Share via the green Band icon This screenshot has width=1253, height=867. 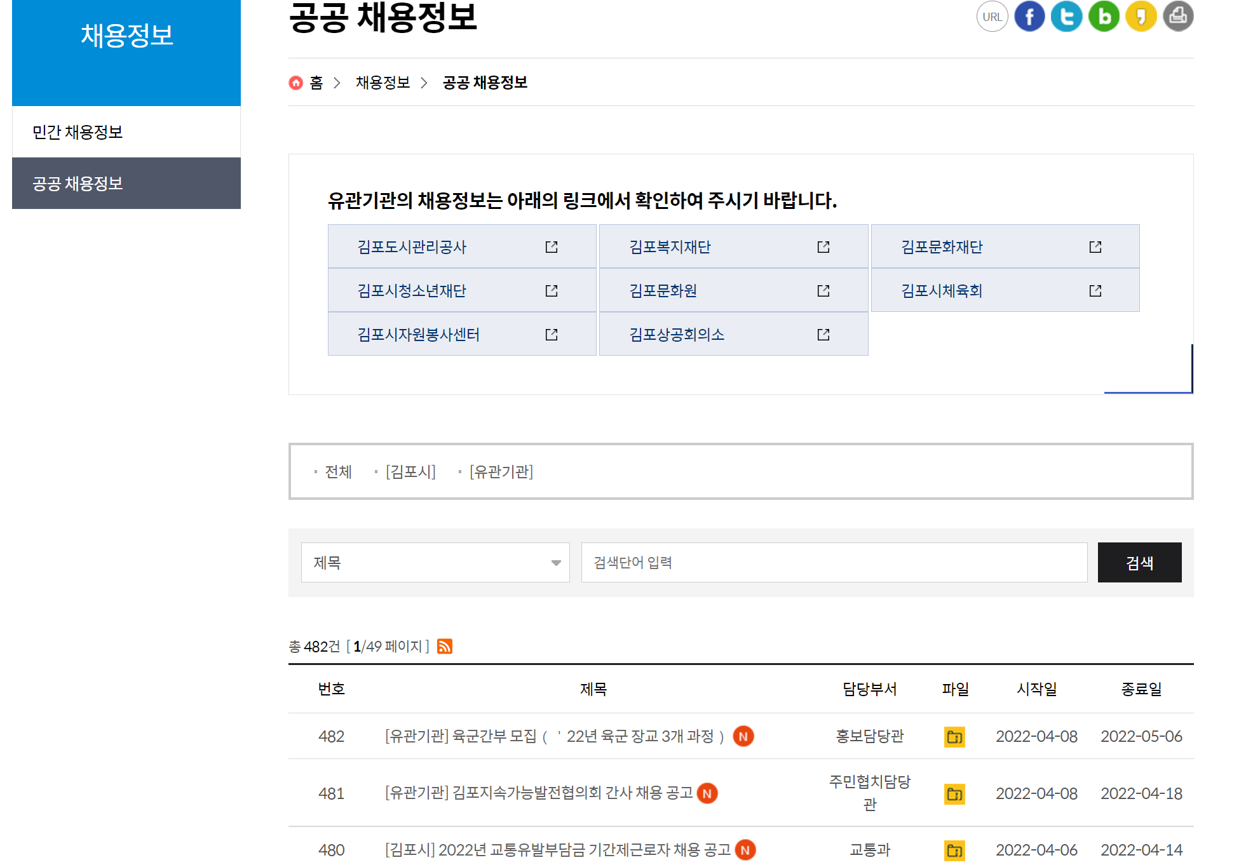(1104, 17)
